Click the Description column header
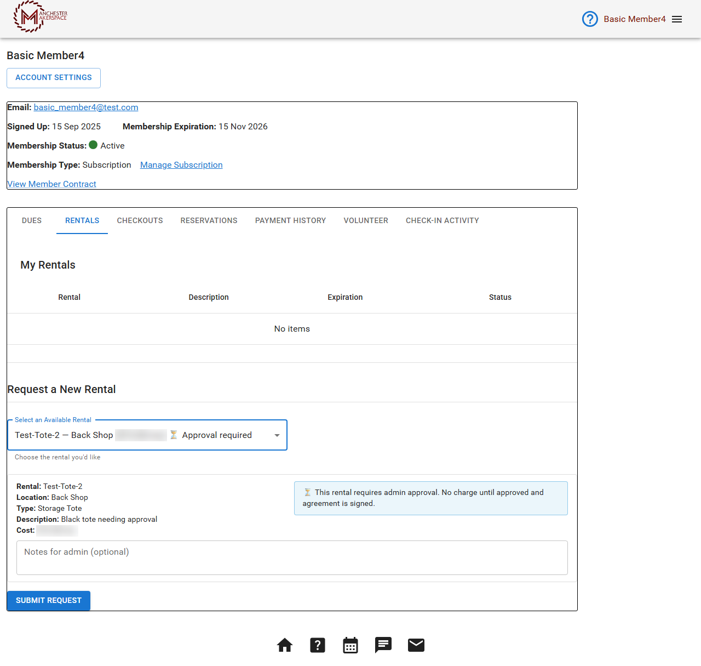The width and height of the screenshot is (701, 666). pos(209,297)
